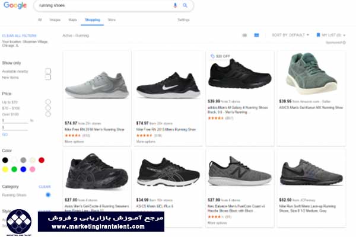
Task: Click the My List bookmark icon
Action: click(x=318, y=35)
